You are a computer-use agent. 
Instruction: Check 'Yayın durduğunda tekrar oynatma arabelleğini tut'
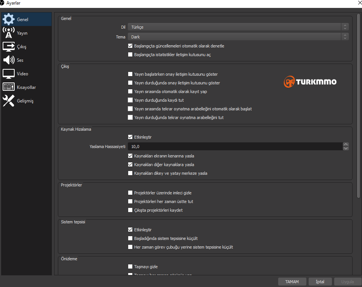tap(130, 118)
